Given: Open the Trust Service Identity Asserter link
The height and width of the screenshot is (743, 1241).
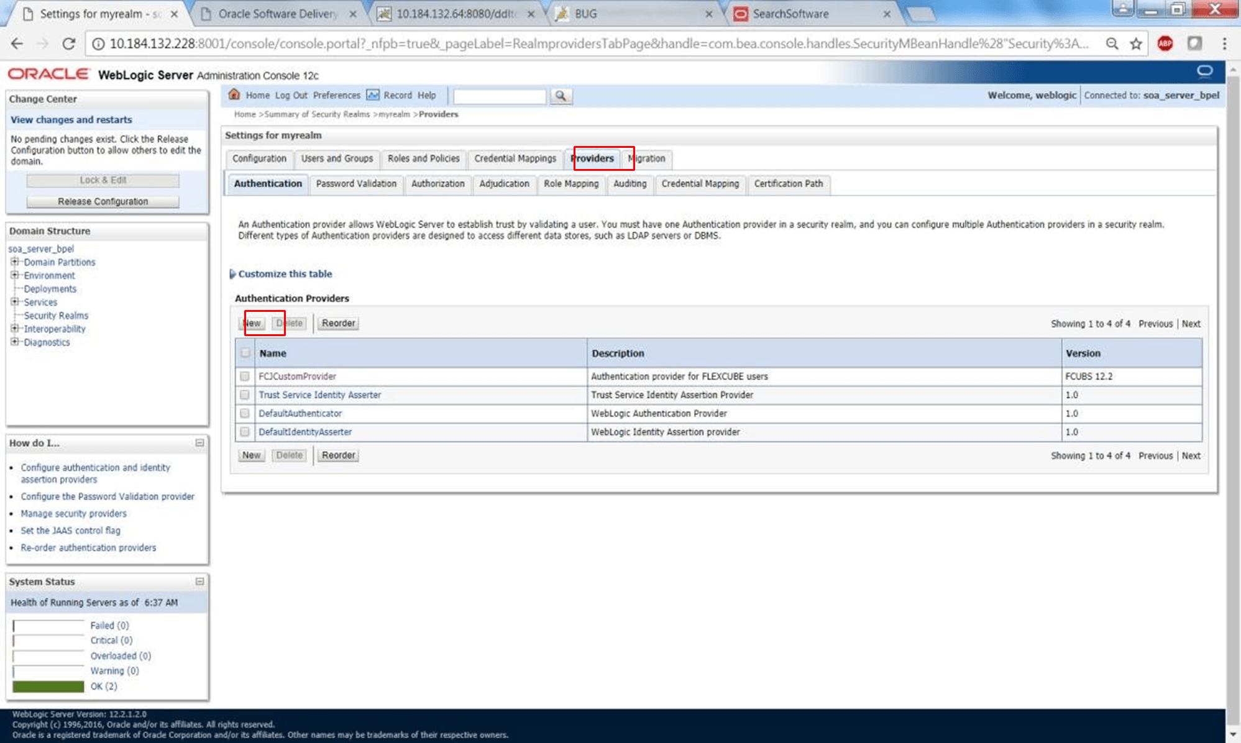Looking at the screenshot, I should tap(319, 395).
